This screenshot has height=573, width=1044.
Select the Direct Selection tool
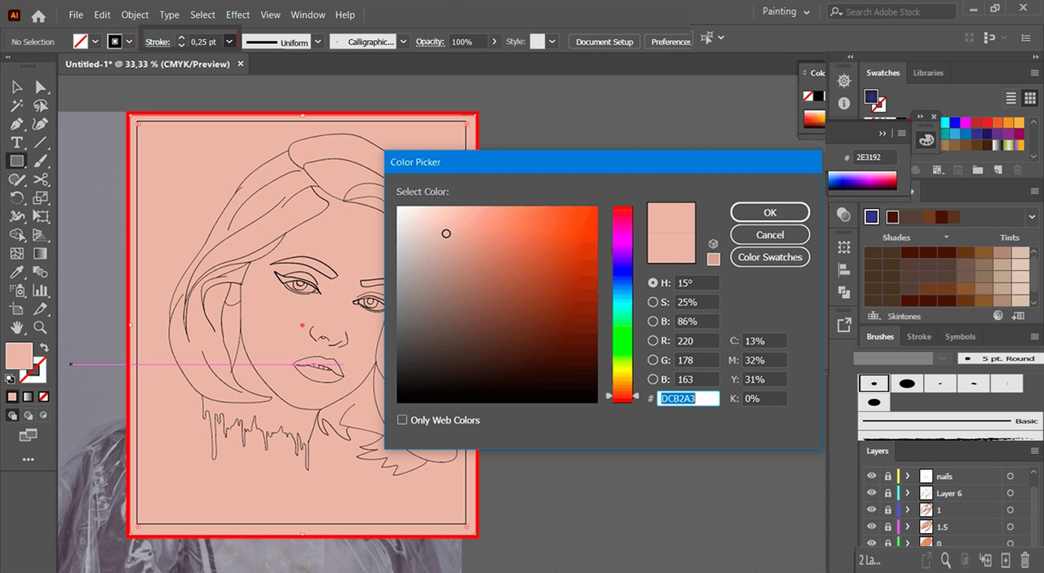click(41, 87)
